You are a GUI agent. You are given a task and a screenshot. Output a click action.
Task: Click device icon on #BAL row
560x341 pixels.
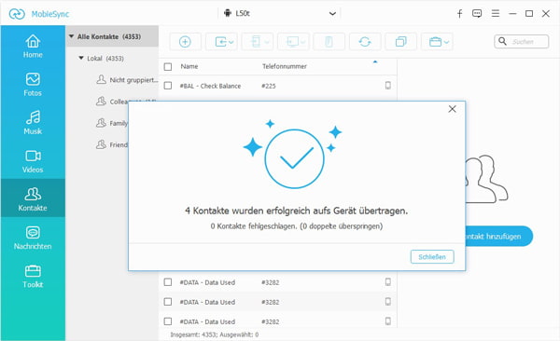point(388,86)
